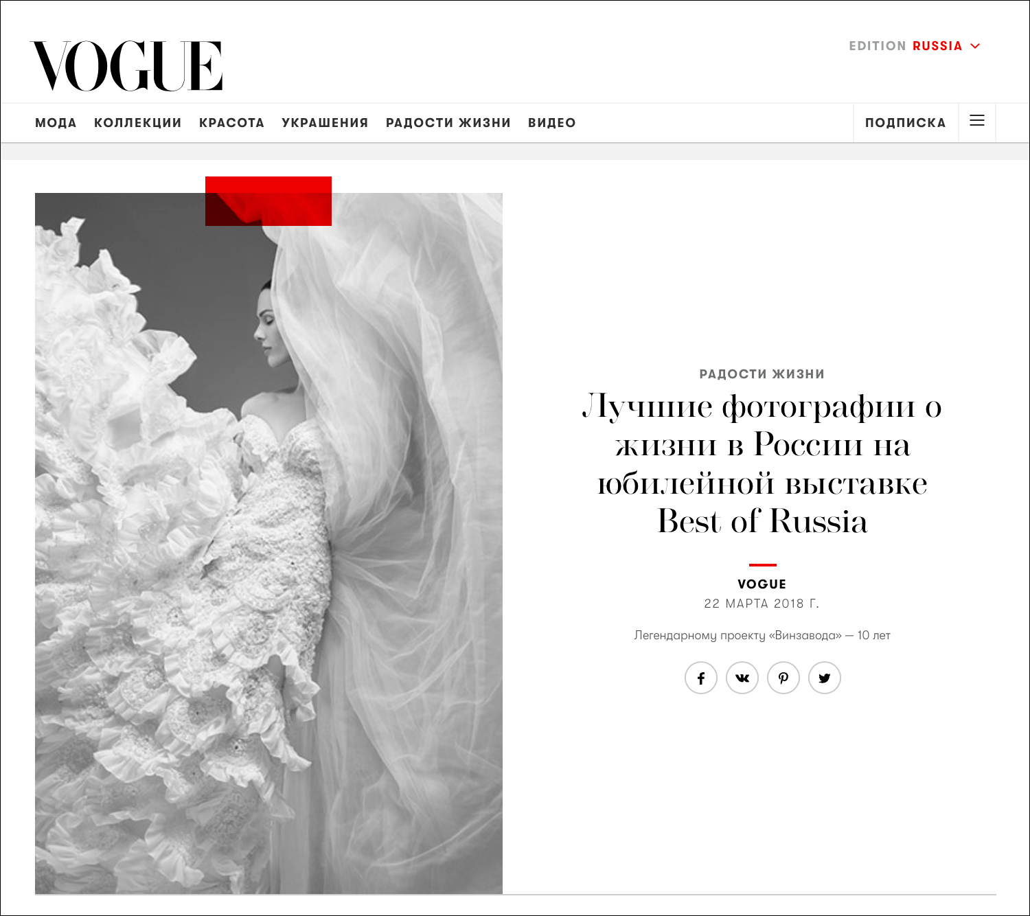
Task: Go to Коллекции section
Action: click(138, 123)
